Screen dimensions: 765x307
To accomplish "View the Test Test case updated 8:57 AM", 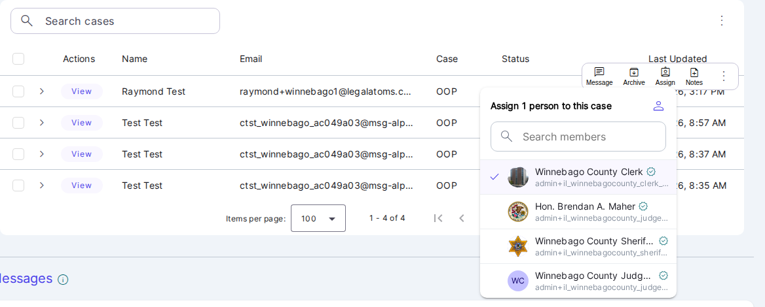I will point(81,123).
